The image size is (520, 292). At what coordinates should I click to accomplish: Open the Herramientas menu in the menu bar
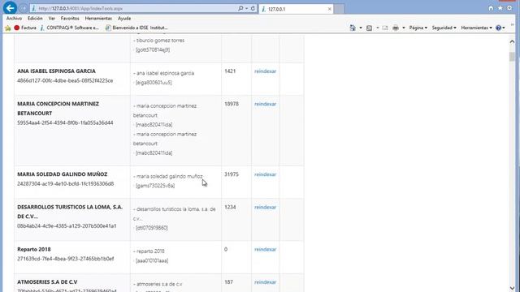pos(98,19)
